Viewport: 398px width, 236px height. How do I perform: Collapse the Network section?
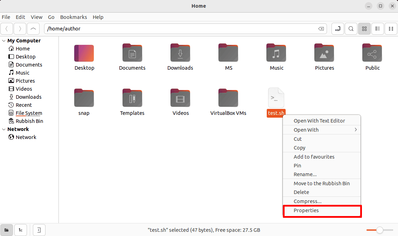pos(4,129)
